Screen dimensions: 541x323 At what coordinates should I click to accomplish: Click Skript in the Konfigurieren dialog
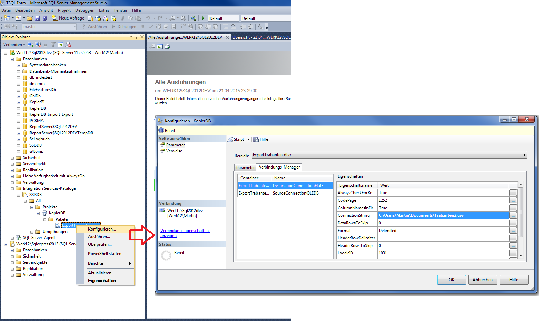click(x=236, y=139)
